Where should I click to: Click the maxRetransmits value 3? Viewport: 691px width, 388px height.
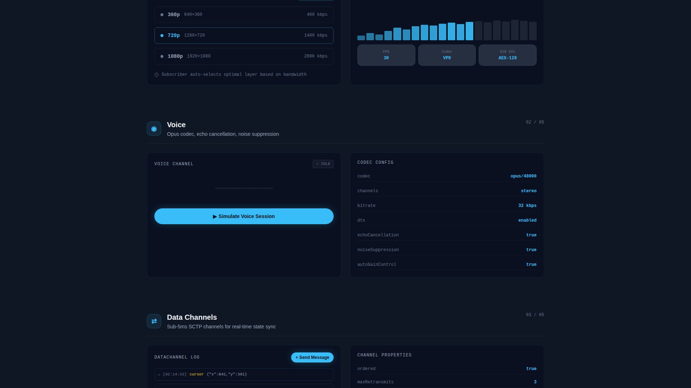coord(535,382)
